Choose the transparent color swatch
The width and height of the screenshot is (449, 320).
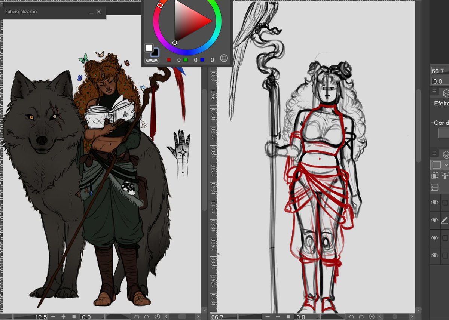(152, 60)
